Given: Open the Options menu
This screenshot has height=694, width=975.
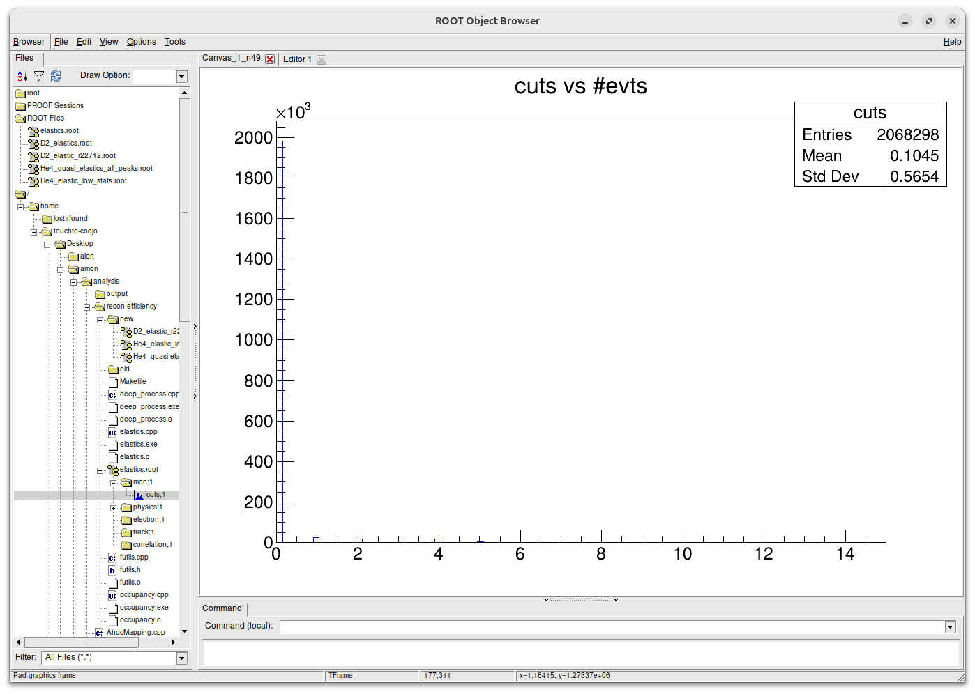Looking at the screenshot, I should (142, 42).
